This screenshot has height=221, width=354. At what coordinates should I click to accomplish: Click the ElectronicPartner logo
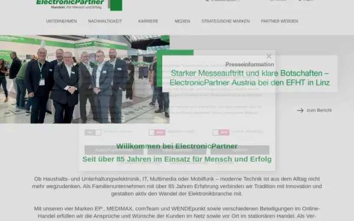[x=79, y=5]
